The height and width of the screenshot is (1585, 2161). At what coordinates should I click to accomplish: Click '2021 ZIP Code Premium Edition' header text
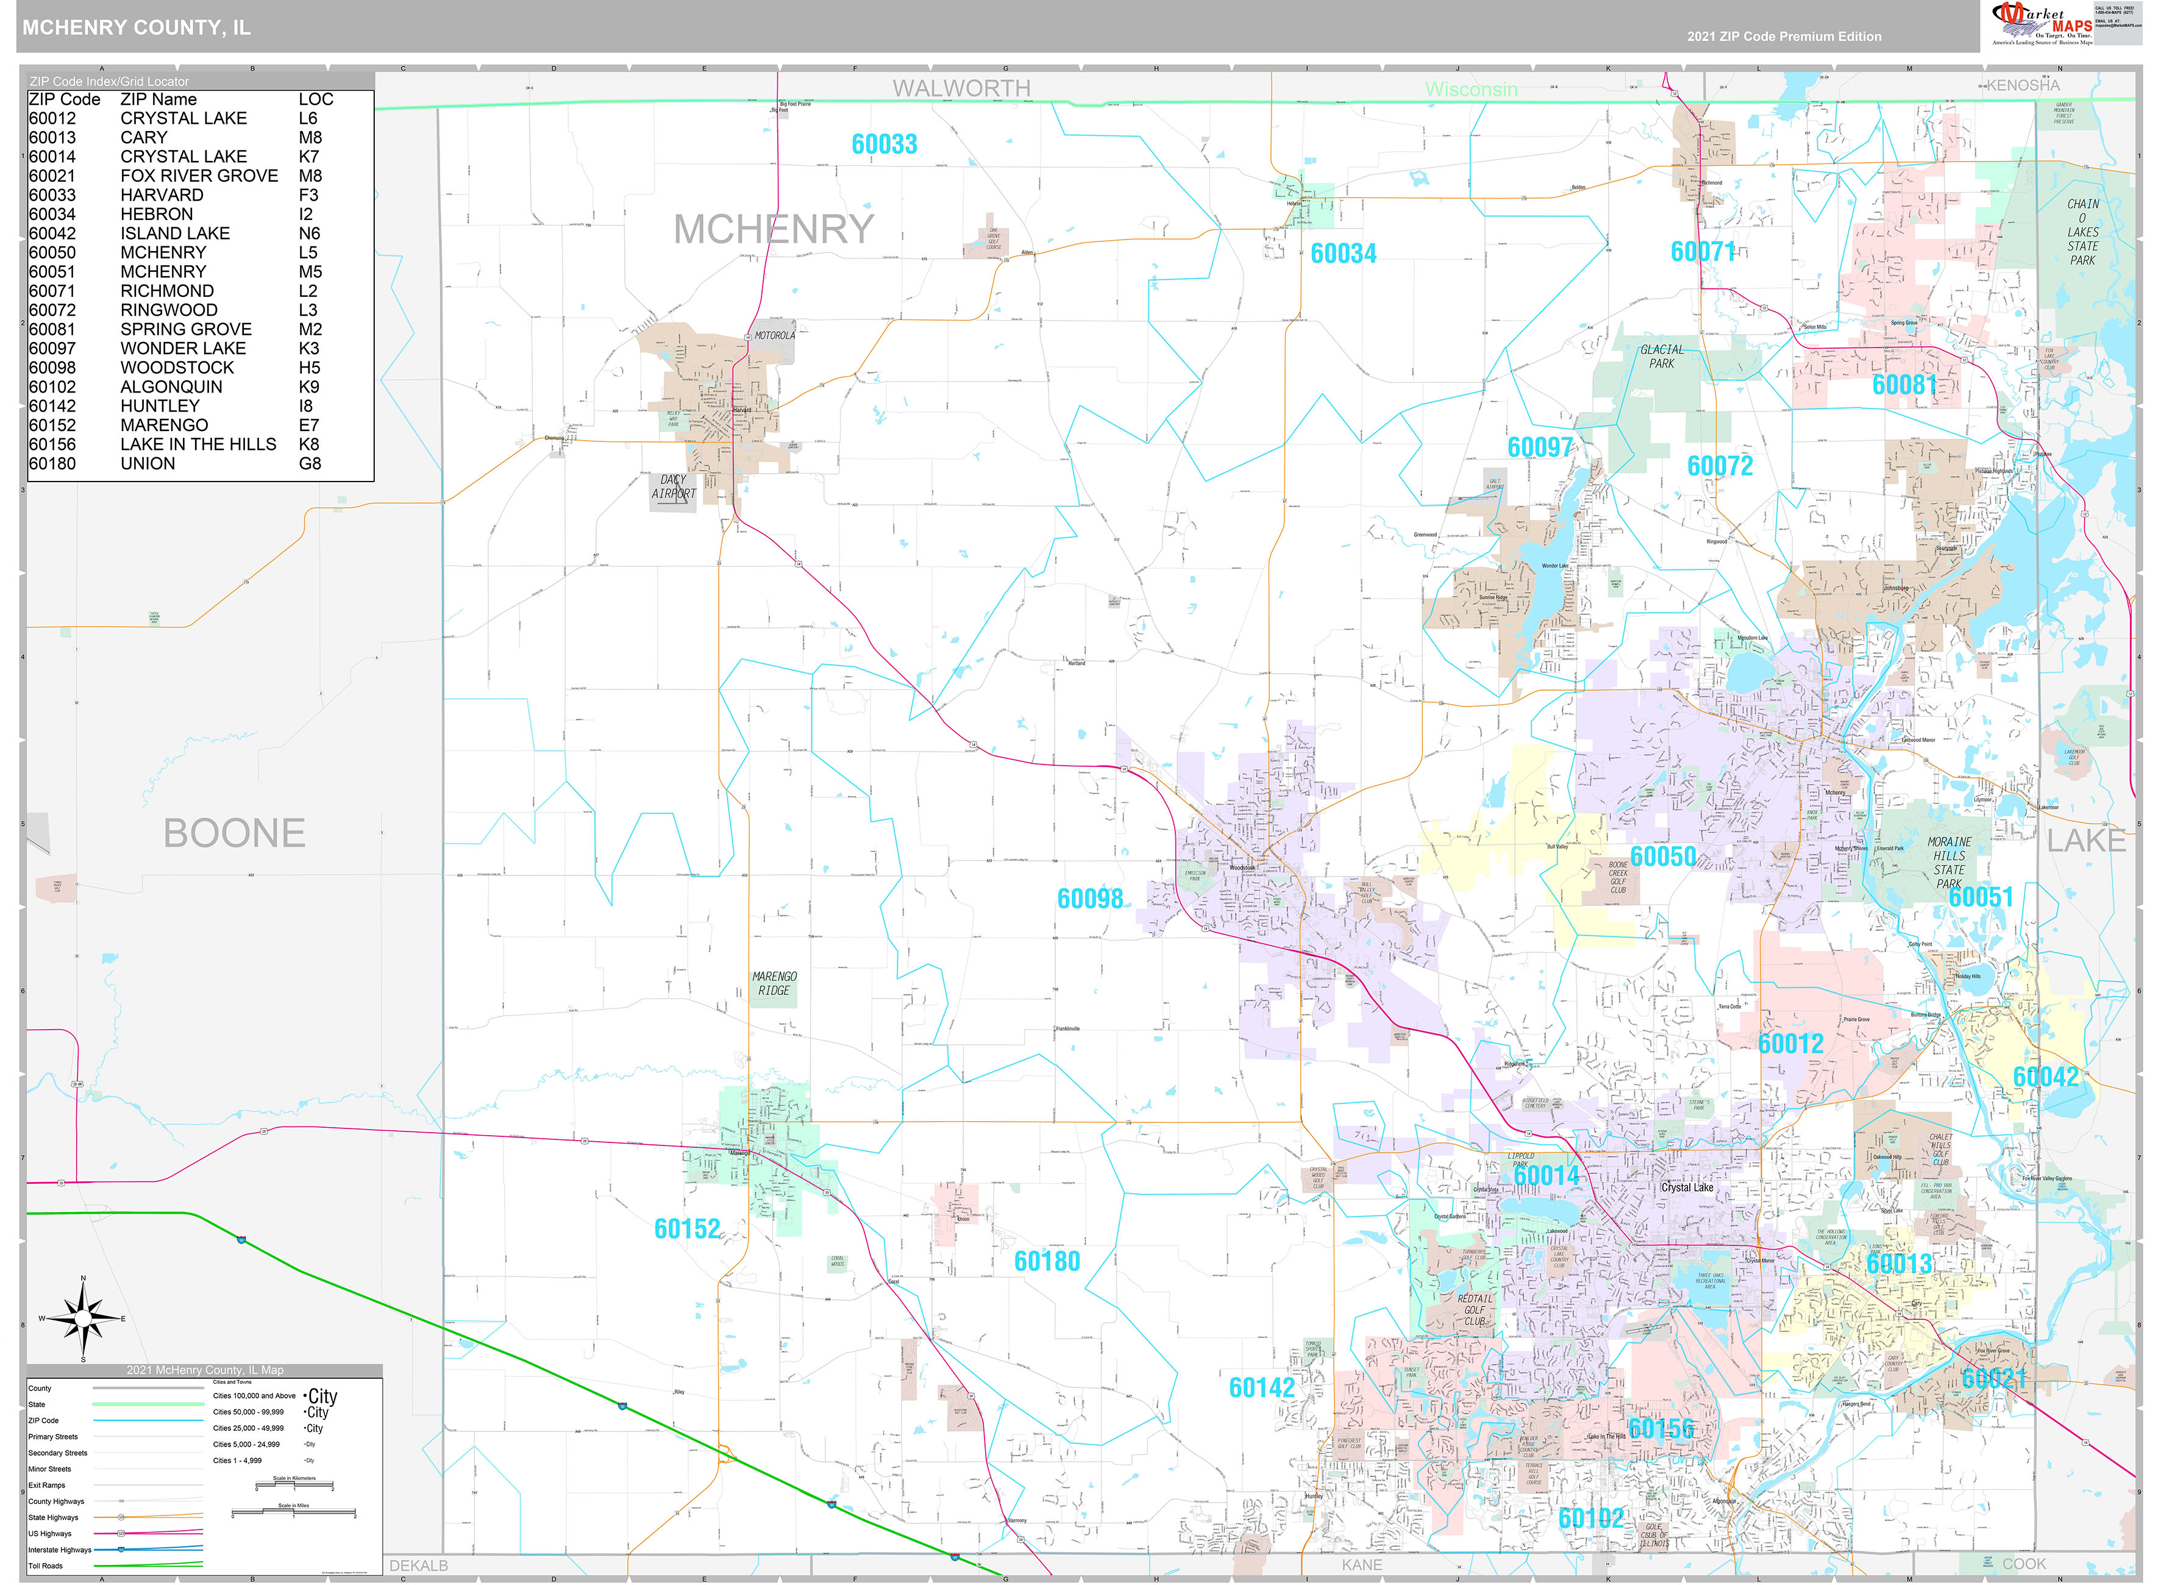tap(1784, 37)
